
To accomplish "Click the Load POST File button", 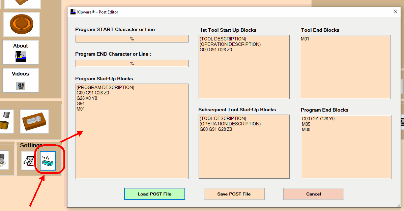I will click(154, 194).
